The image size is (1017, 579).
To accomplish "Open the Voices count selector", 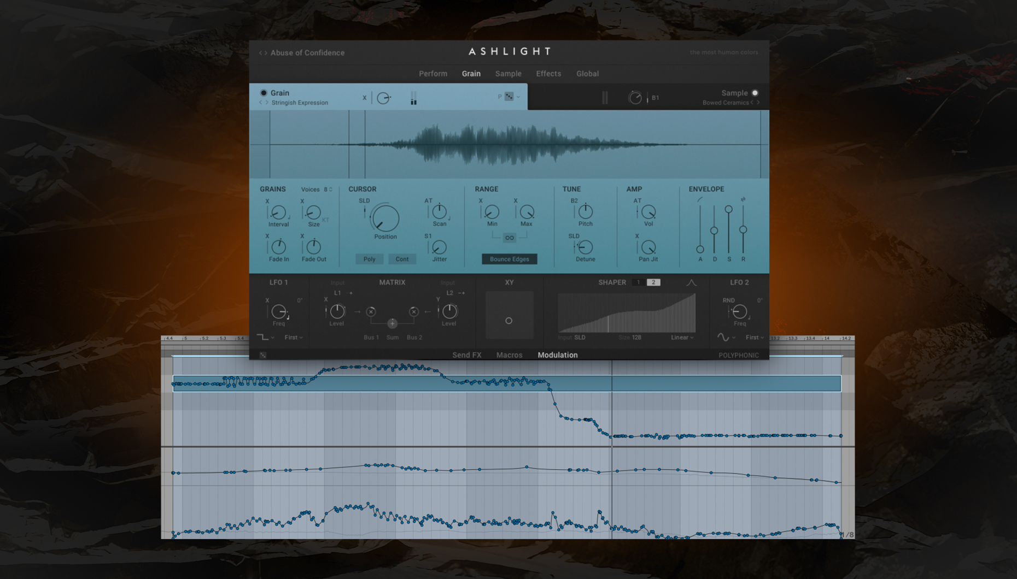I will [328, 190].
